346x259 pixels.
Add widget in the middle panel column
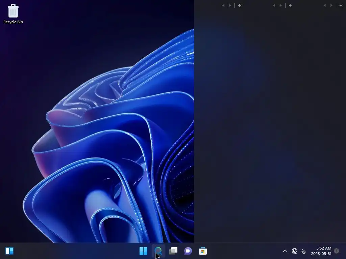(290, 5)
